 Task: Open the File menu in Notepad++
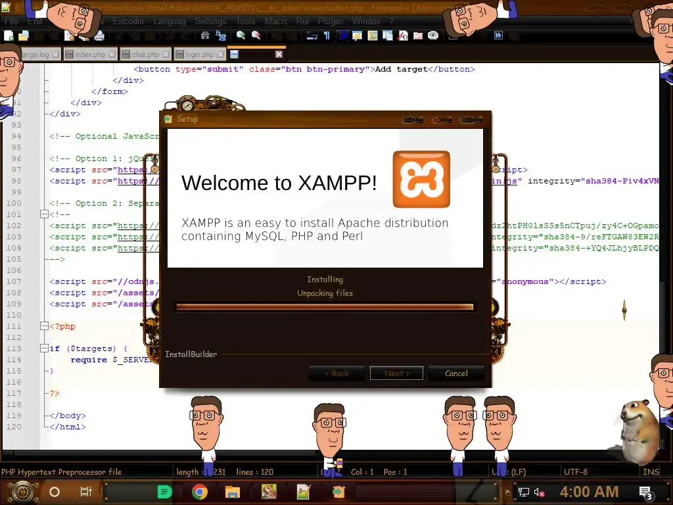[12, 21]
